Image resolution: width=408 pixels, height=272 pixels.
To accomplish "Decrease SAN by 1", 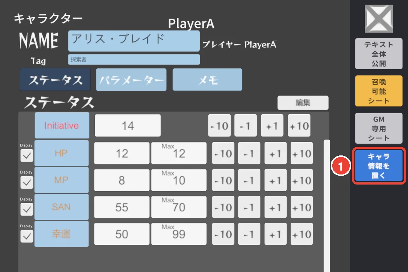I will [x=249, y=207].
